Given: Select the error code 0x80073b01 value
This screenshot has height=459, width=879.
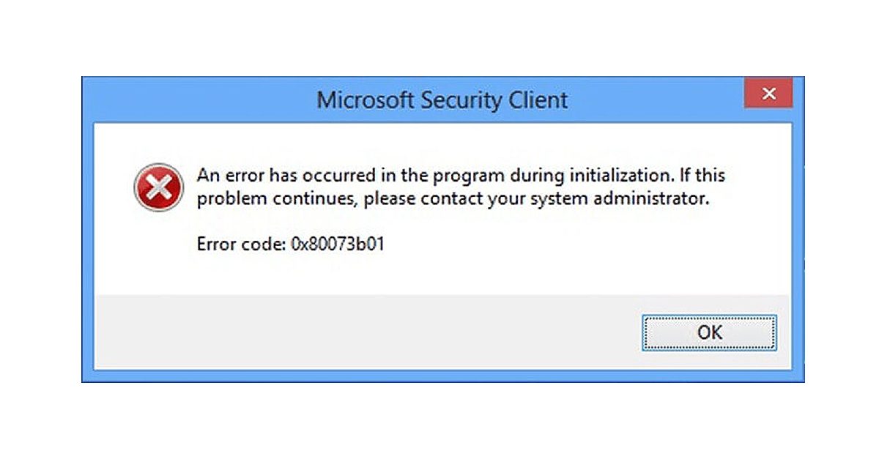Looking at the screenshot, I should coord(336,245).
